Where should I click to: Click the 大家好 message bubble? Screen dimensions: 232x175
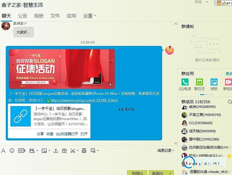pos(23,32)
